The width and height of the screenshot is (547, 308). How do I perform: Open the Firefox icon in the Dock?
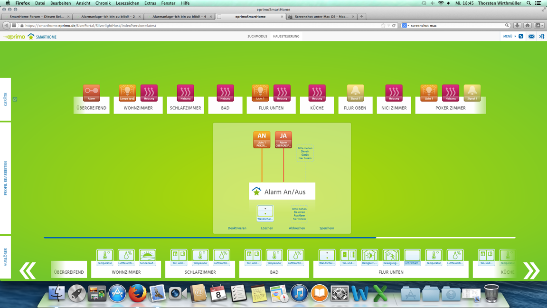pyautogui.click(x=137, y=293)
